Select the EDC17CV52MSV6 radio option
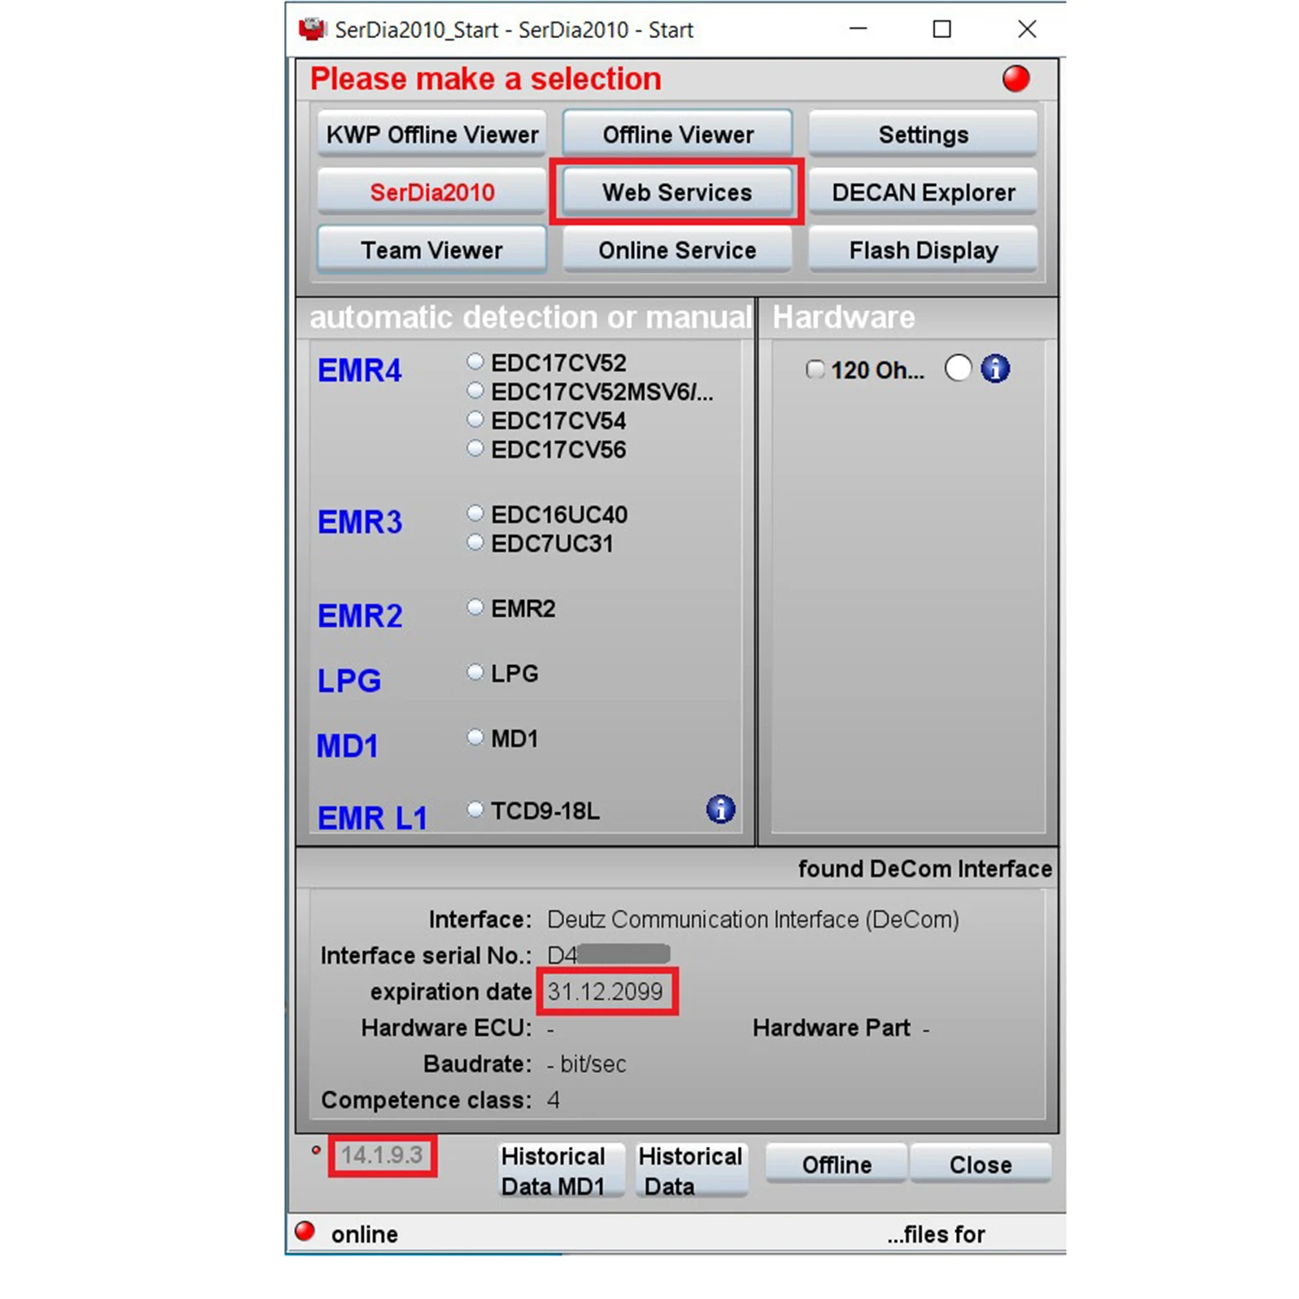The image size is (1299, 1299). (x=475, y=391)
